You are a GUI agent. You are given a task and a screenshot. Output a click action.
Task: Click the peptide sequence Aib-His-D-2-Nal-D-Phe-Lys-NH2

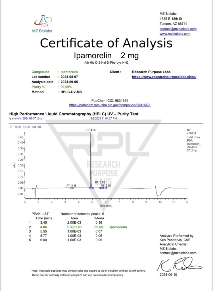point(106,63)
